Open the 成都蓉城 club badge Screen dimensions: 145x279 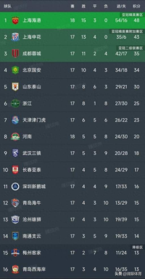point(15,54)
